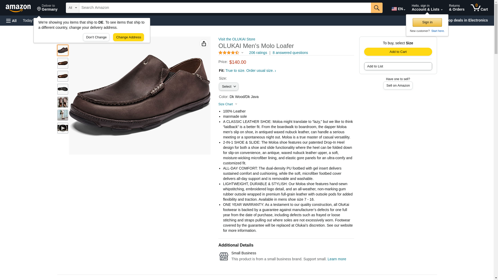Click the Amazon logo
The height and width of the screenshot is (280, 498).
[x=18, y=8]
